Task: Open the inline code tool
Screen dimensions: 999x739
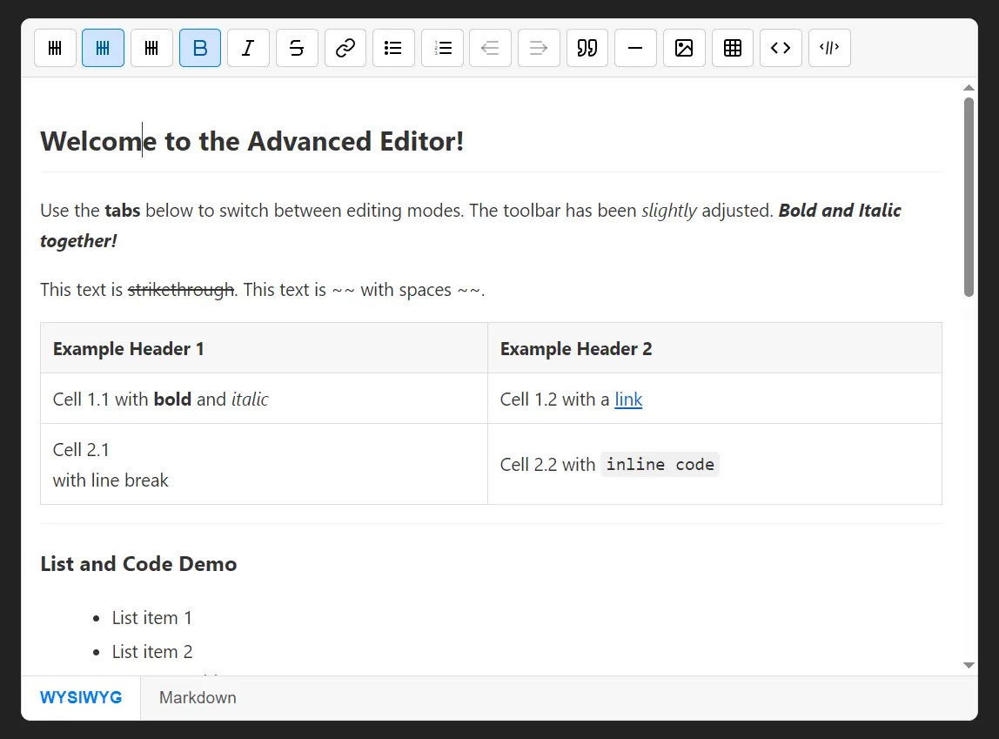Action: pyautogui.click(x=781, y=48)
